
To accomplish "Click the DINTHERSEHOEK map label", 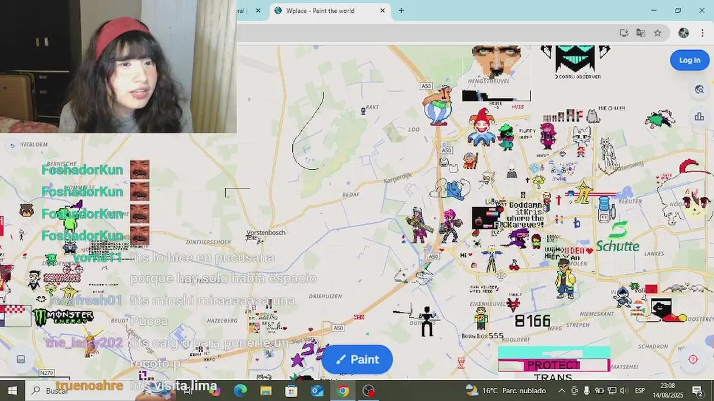I will 209,242.
